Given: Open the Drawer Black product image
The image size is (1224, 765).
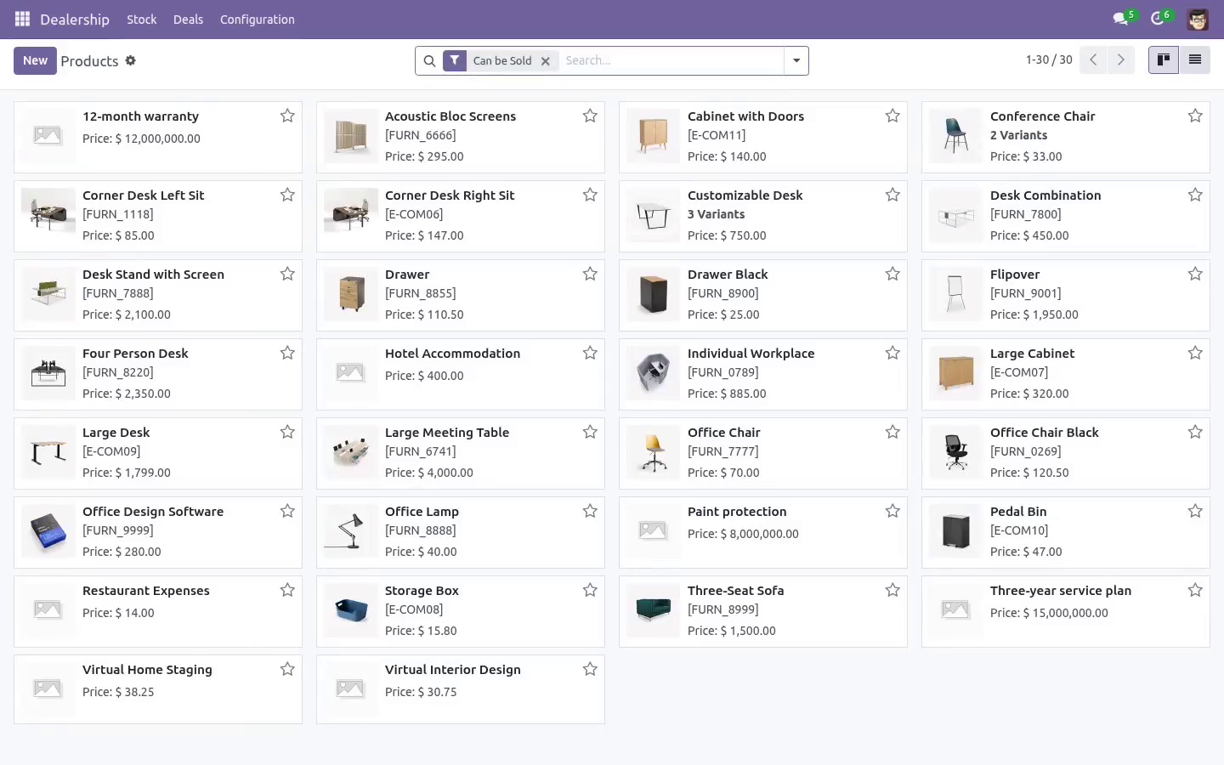Looking at the screenshot, I should click(x=654, y=293).
